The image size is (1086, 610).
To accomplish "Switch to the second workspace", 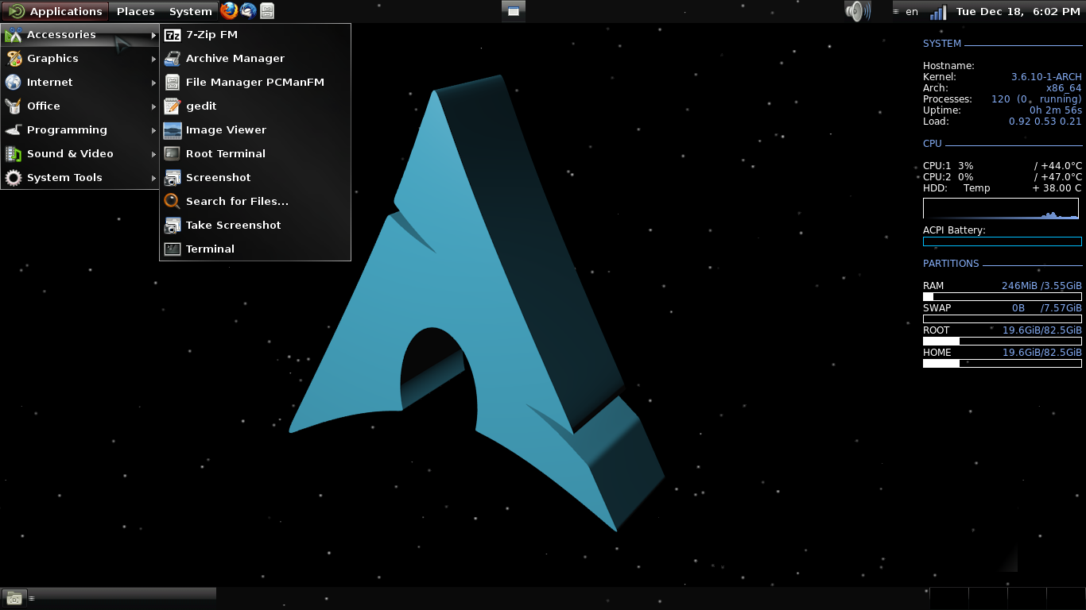I will (x=988, y=598).
